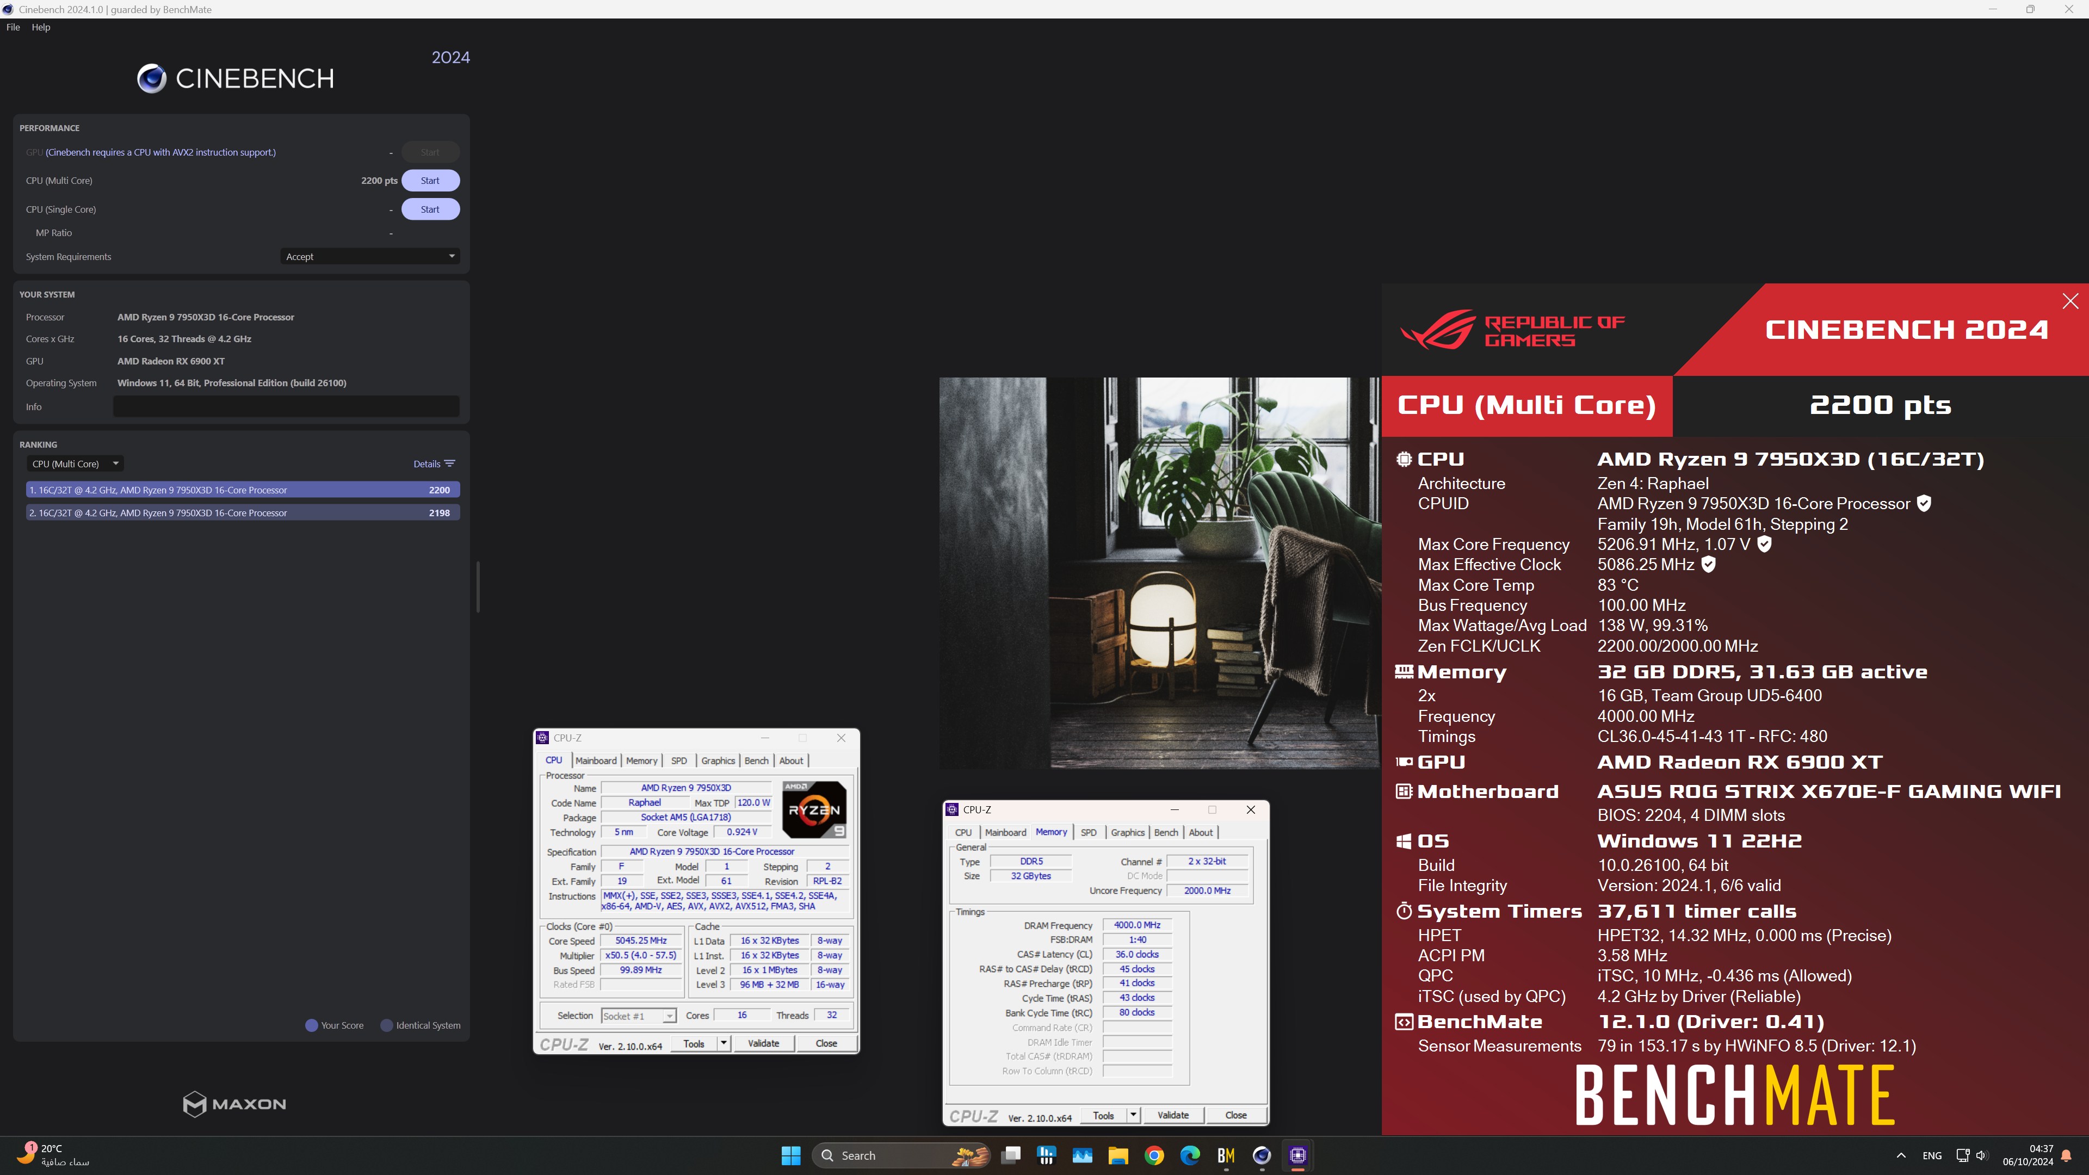Click the Ryzen 9 logo in CPU-Z
2089x1175 pixels.
click(x=814, y=809)
